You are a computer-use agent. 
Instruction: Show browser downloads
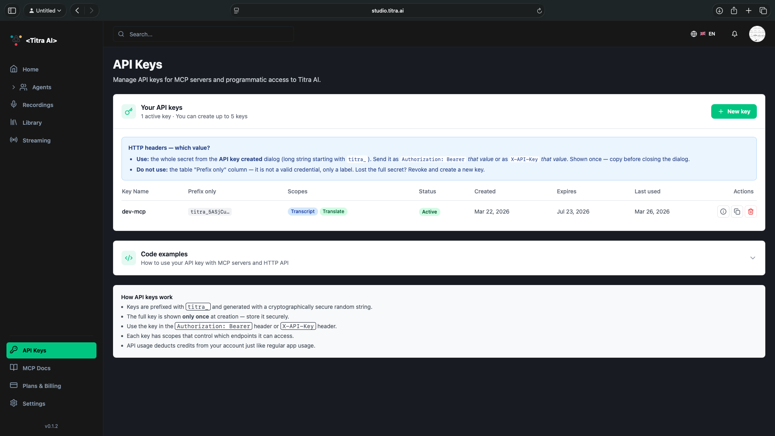tap(719, 10)
